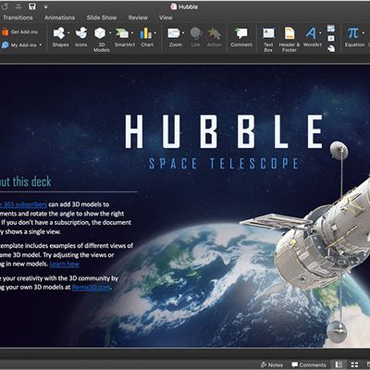Viewport: 370px width, 370px height.
Task: Expand the Zoom dropdown arrow
Action: click(x=183, y=33)
